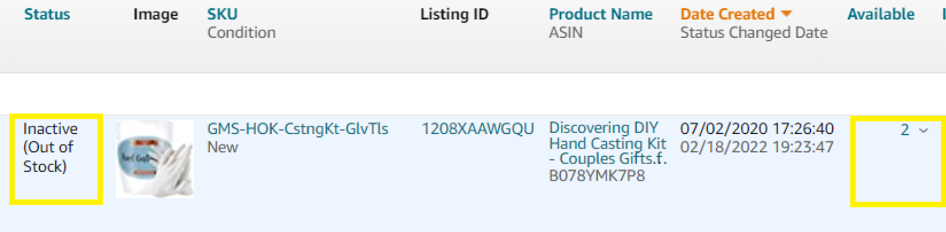Sort the listings by Status column header
This screenshot has width=946, height=232.
pos(47,14)
